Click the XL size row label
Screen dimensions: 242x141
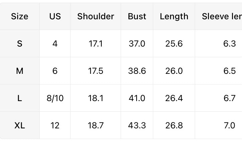click(x=20, y=125)
